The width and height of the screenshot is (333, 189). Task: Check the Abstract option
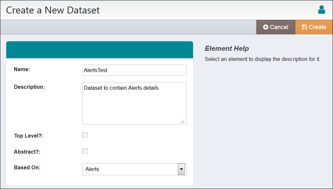[x=85, y=151]
